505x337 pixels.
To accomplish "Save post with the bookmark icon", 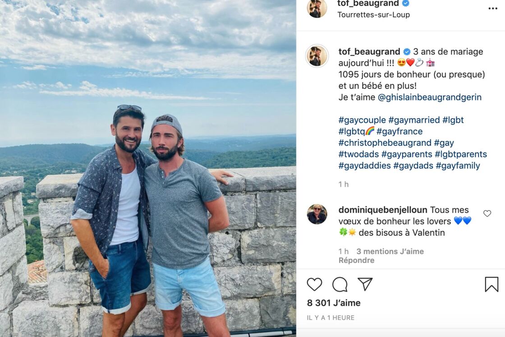I will tap(491, 284).
